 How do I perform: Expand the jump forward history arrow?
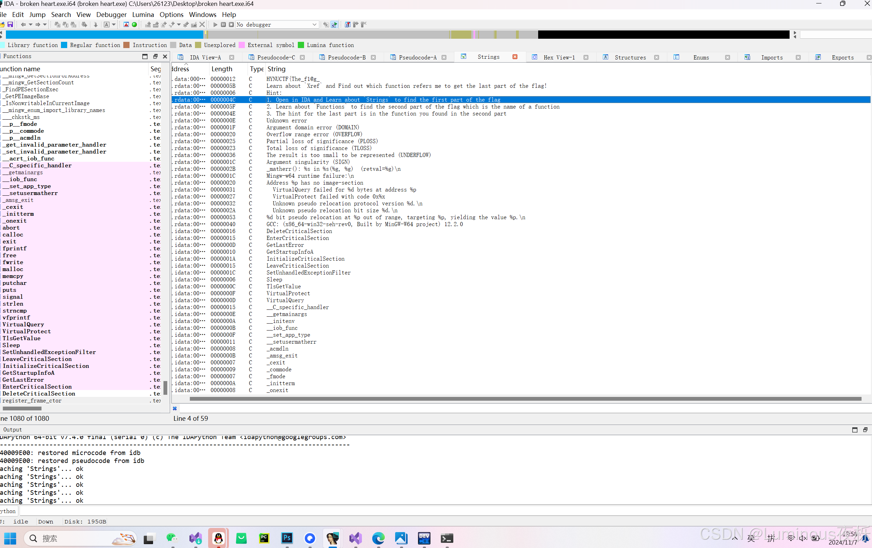pyautogui.click(x=45, y=25)
